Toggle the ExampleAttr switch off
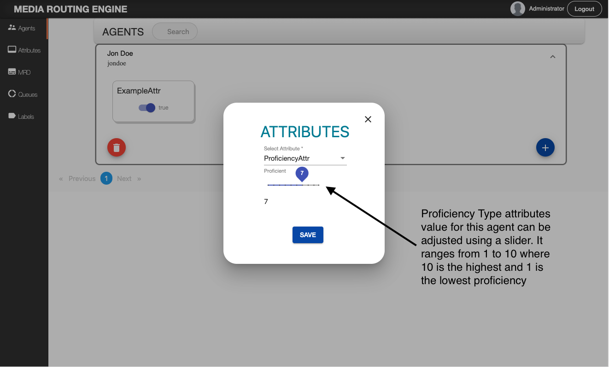This screenshot has height=367, width=609. [x=147, y=108]
